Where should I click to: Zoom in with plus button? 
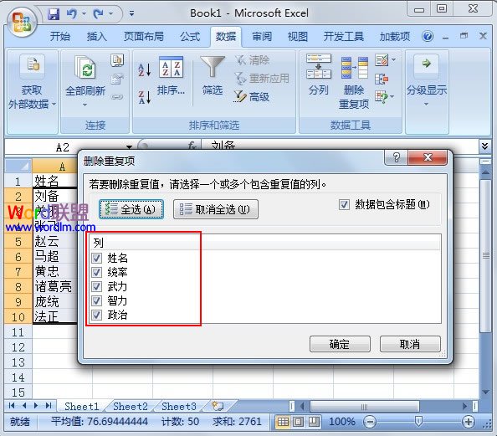[x=469, y=422]
